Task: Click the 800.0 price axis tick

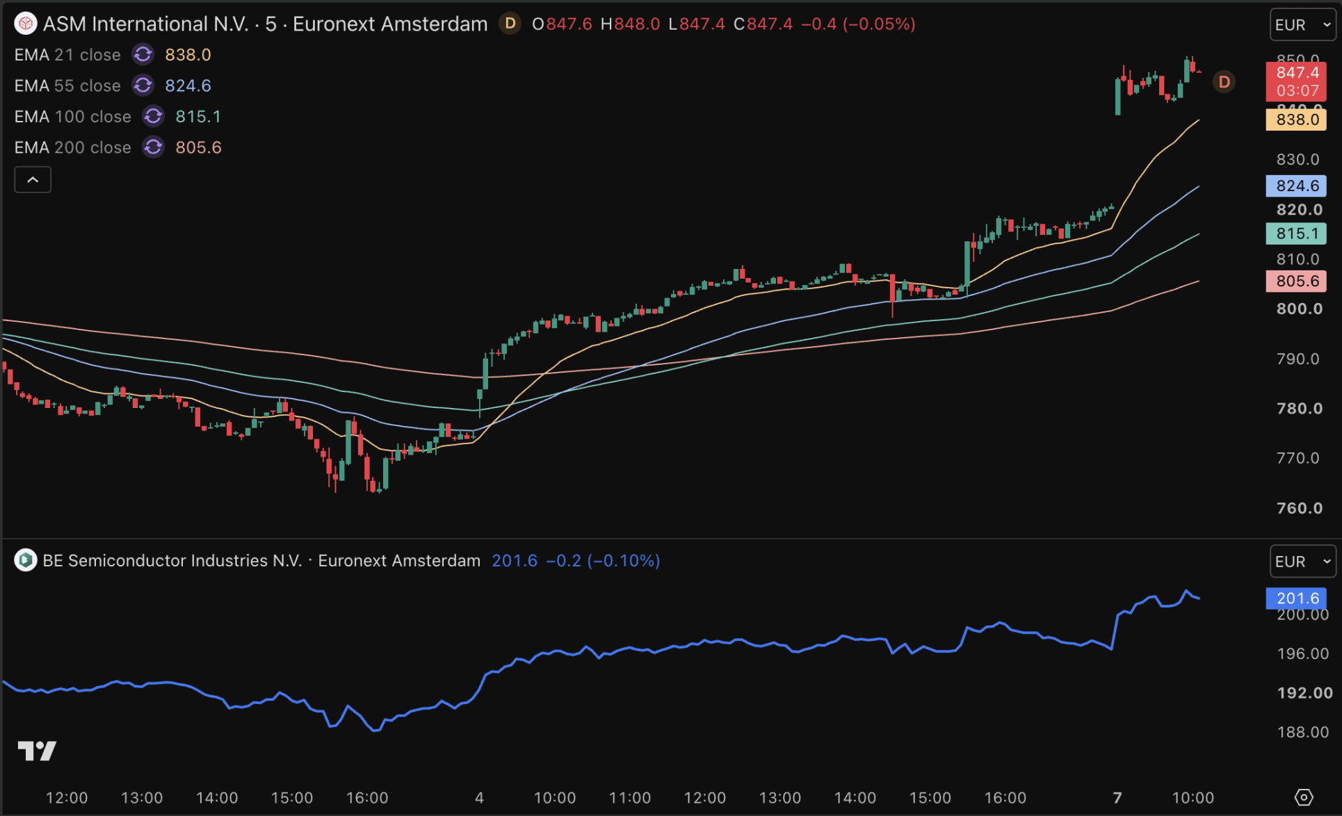Action: tap(1299, 309)
